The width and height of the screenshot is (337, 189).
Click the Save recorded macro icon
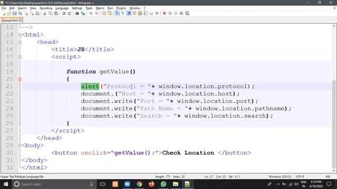point(187,13)
